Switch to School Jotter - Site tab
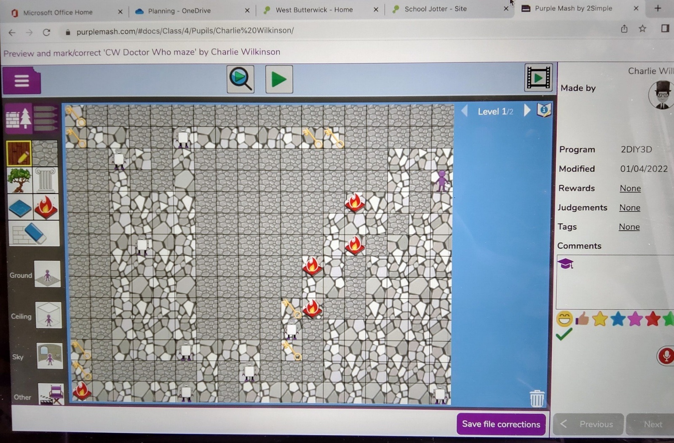The height and width of the screenshot is (443, 674). [435, 9]
